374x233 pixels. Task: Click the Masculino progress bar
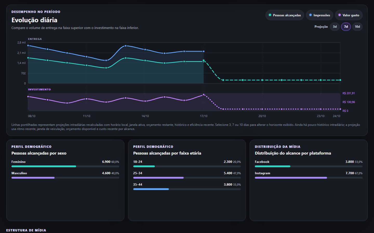coord(65,178)
